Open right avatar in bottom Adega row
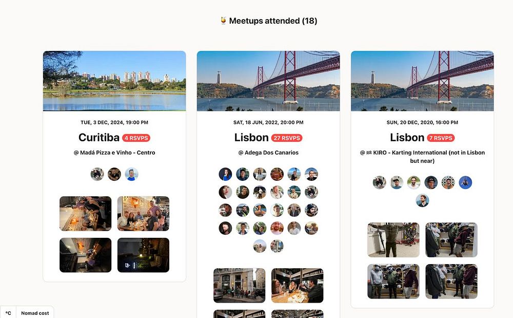Image resolution: width=513 pixels, height=318 pixels. [x=277, y=246]
